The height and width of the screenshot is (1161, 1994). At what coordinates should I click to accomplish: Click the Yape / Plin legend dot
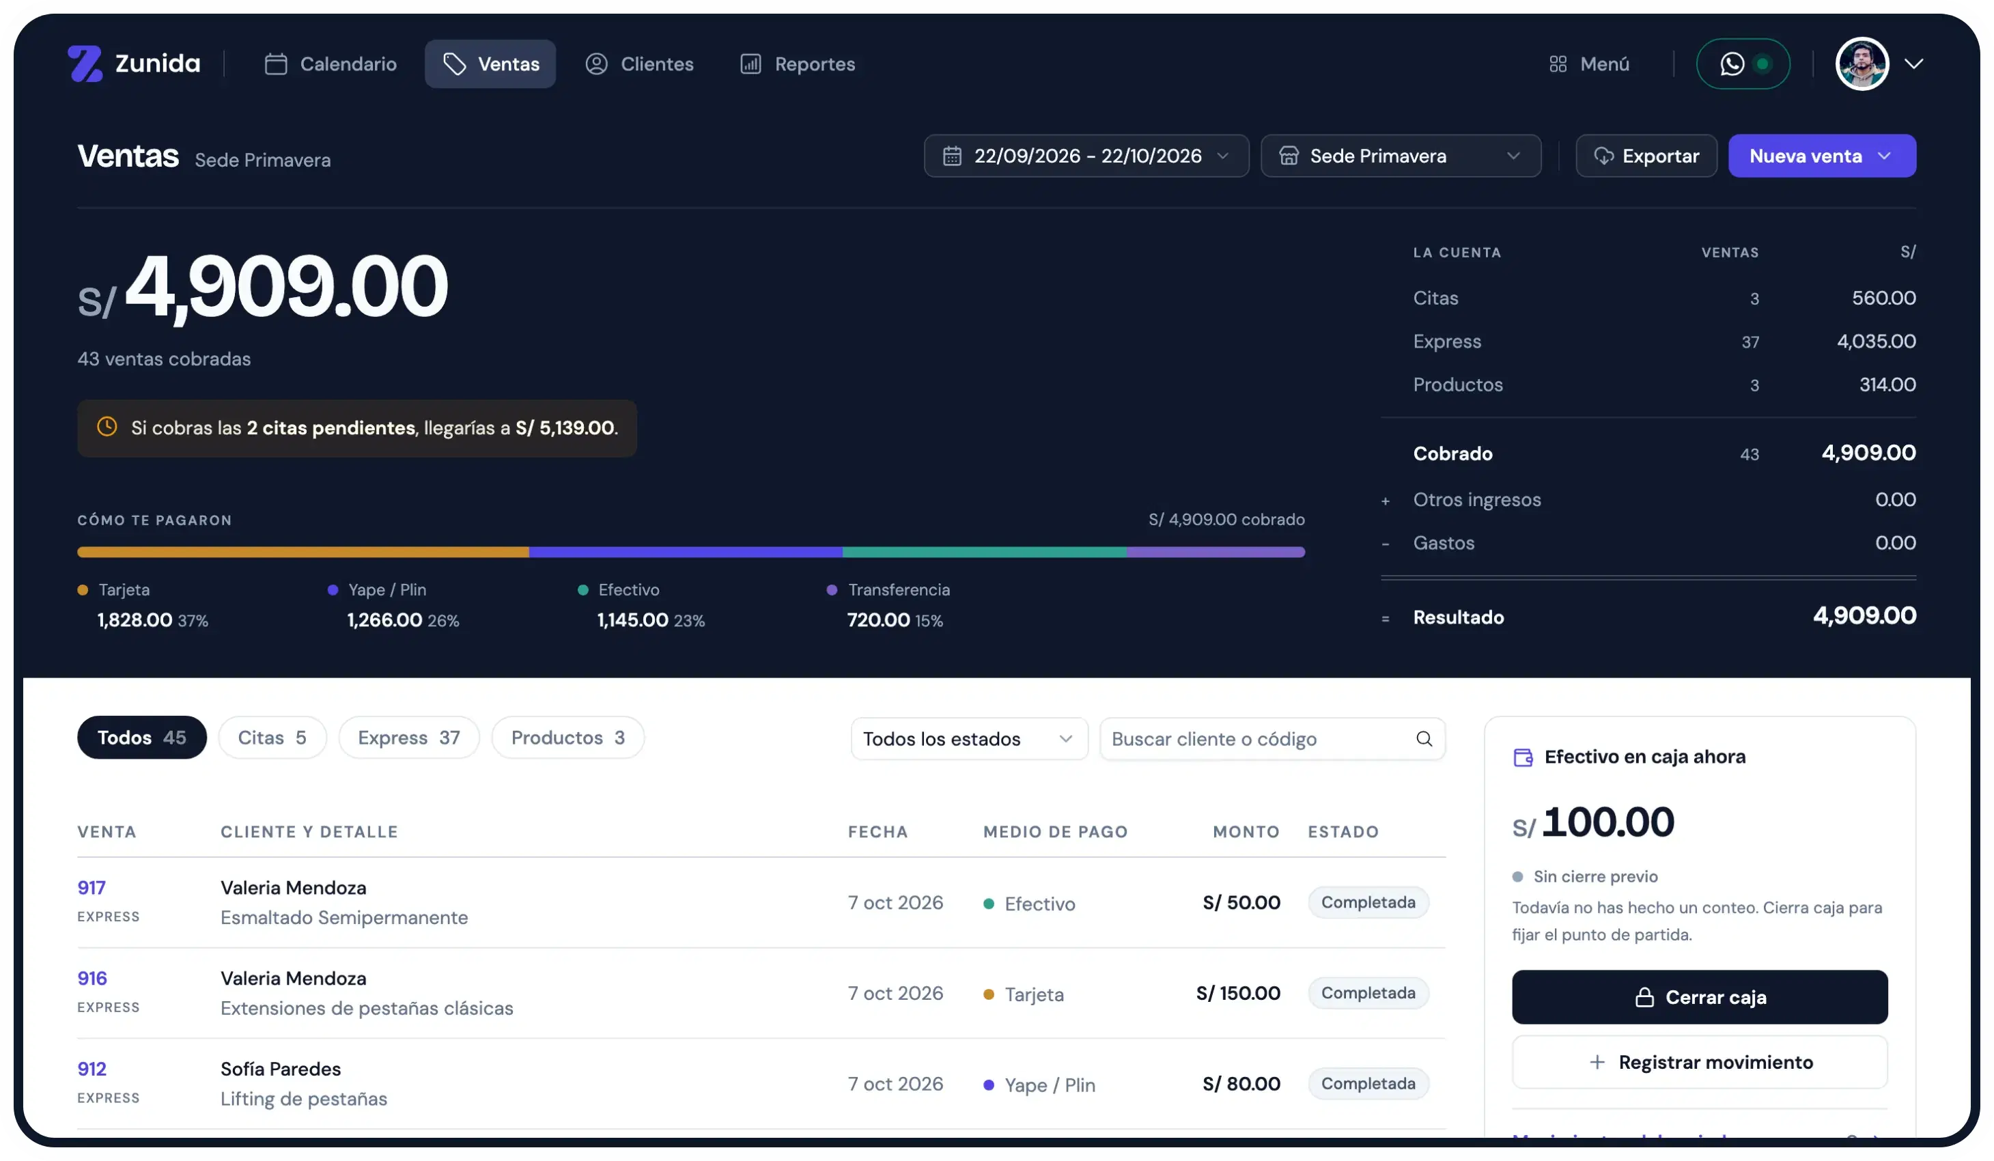point(333,589)
